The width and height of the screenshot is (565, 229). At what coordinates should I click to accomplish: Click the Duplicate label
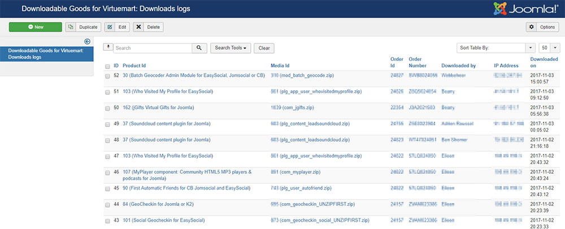click(88, 27)
